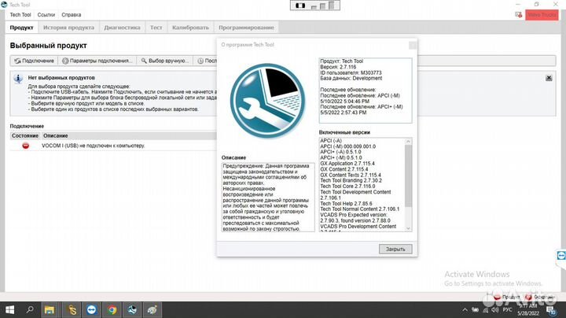Select 'GX Application 2.7.115.4' version entry
Image resolution: width=566 pixels, height=318 pixels.
[x=347, y=164]
